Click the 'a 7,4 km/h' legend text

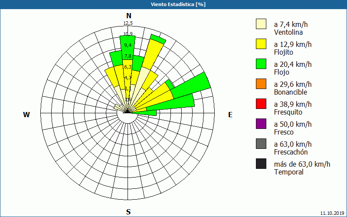pyautogui.click(x=291, y=25)
